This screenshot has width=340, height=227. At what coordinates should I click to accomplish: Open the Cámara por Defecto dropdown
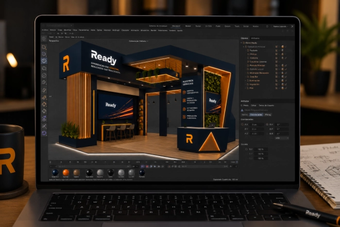138,41
